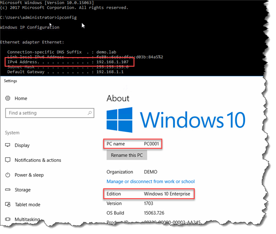Click the Display monitor icon
This screenshot has height=234, width=276.
(8, 145)
